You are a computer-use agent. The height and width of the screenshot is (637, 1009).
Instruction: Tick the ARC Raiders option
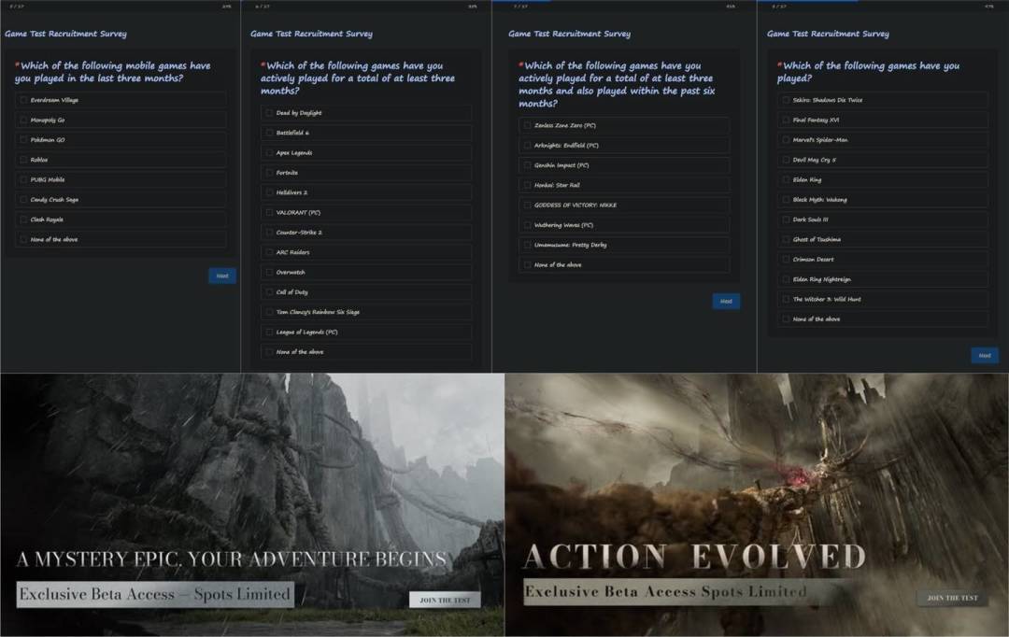click(366, 252)
